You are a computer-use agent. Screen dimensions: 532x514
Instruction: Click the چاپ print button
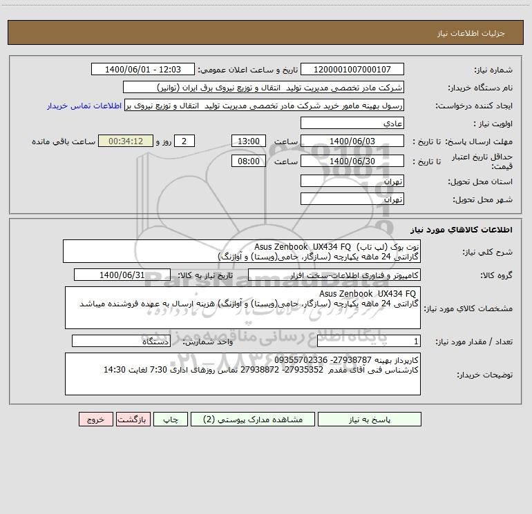(x=171, y=419)
